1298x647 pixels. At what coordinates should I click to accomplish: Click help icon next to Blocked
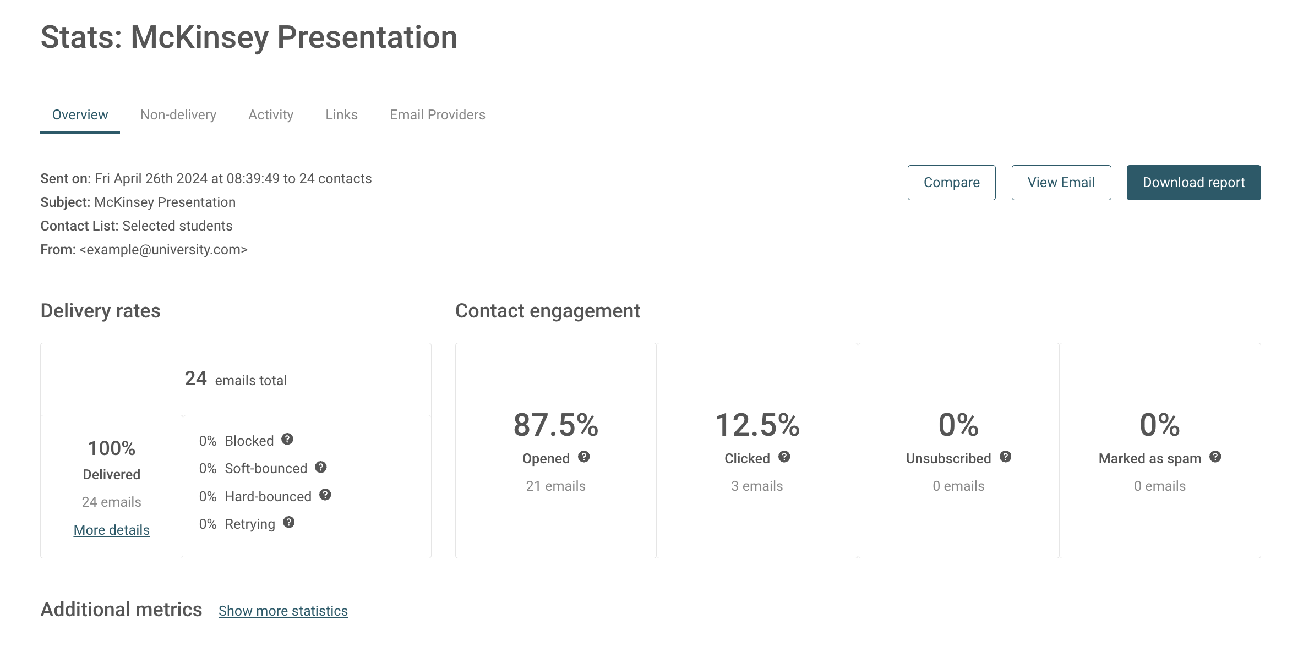[287, 439]
